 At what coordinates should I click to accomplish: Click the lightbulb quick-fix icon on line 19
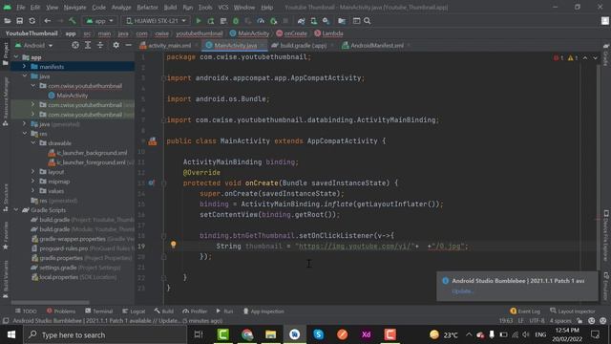(174, 245)
